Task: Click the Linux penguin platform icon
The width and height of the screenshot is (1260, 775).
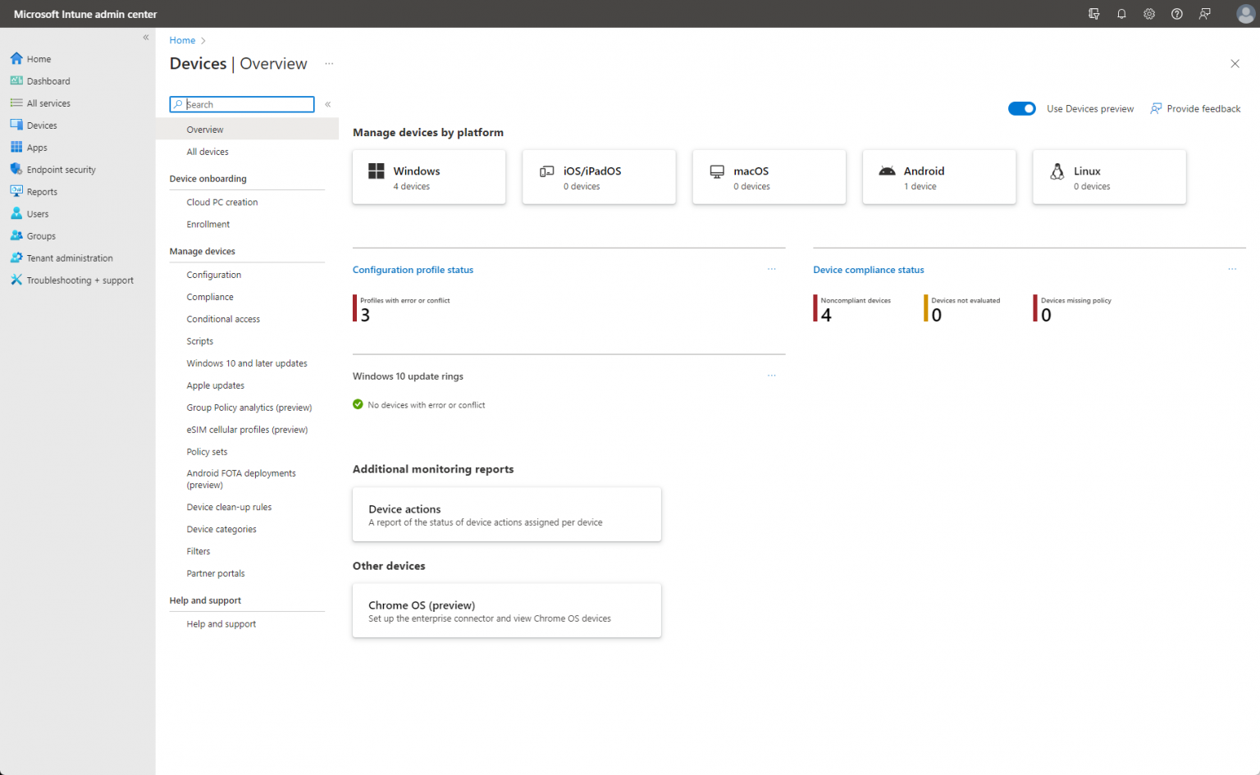Action: [1057, 171]
